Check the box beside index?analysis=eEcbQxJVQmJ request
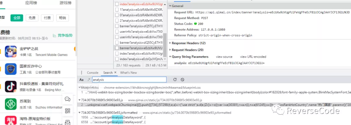 click(117, 59)
